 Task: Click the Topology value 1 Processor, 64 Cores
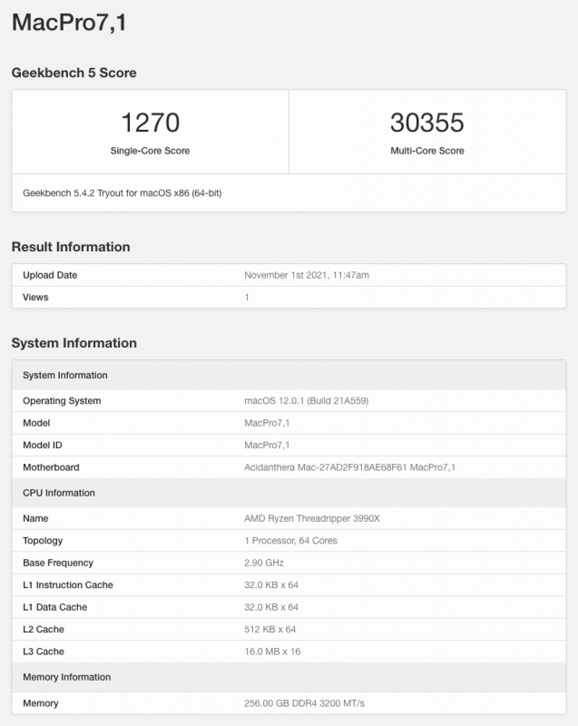pyautogui.click(x=290, y=541)
